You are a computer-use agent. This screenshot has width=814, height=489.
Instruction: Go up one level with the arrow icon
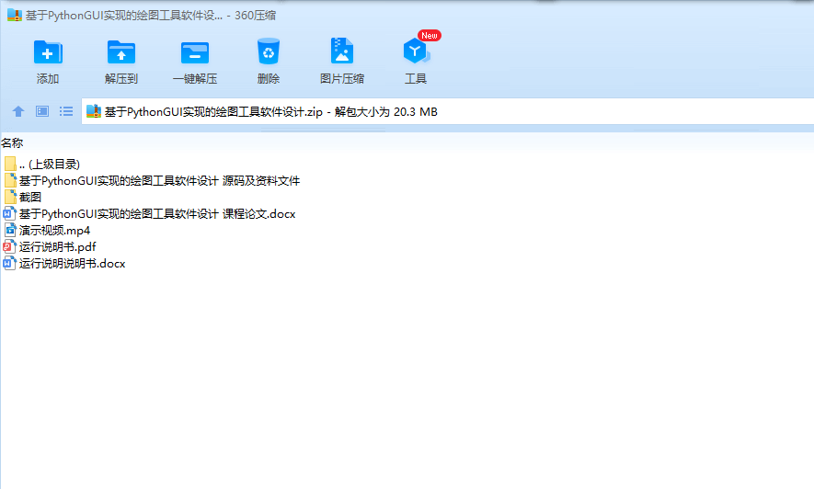[x=18, y=111]
